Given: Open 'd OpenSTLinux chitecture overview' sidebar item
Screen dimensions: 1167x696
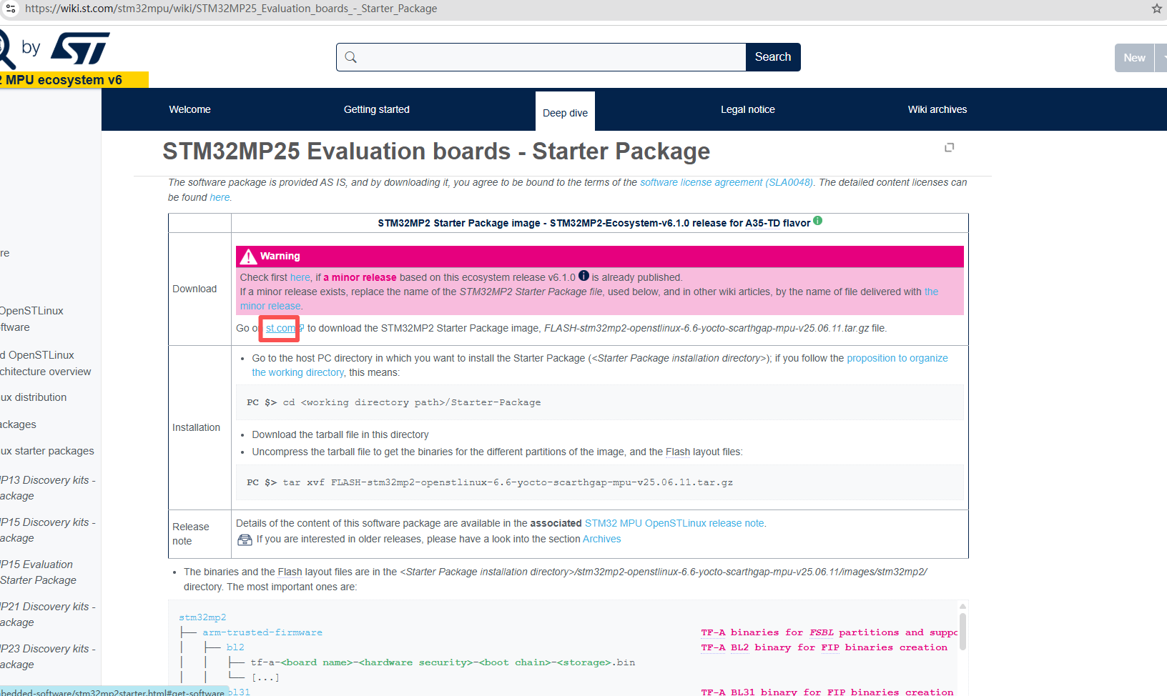Looking at the screenshot, I should 46,363.
